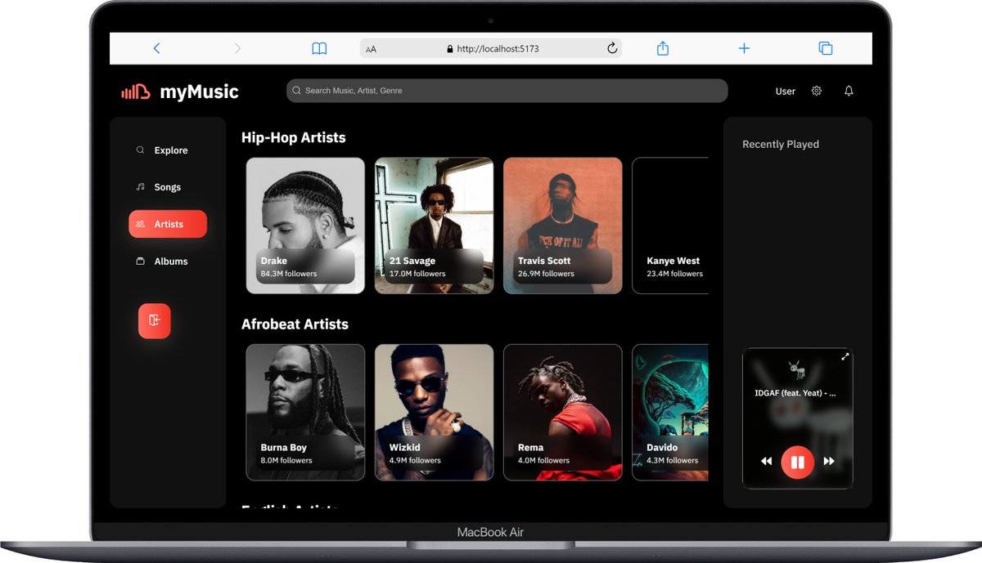This screenshot has height=563, width=982.
Task: Open the Explore section
Action: click(x=168, y=150)
